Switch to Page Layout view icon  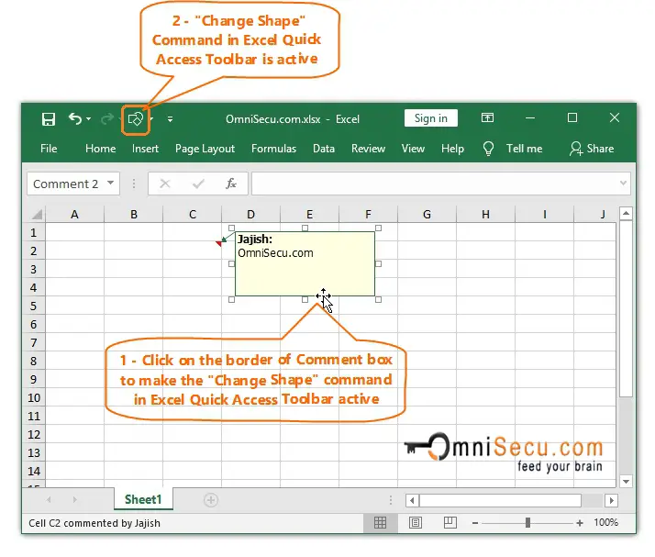tap(416, 522)
